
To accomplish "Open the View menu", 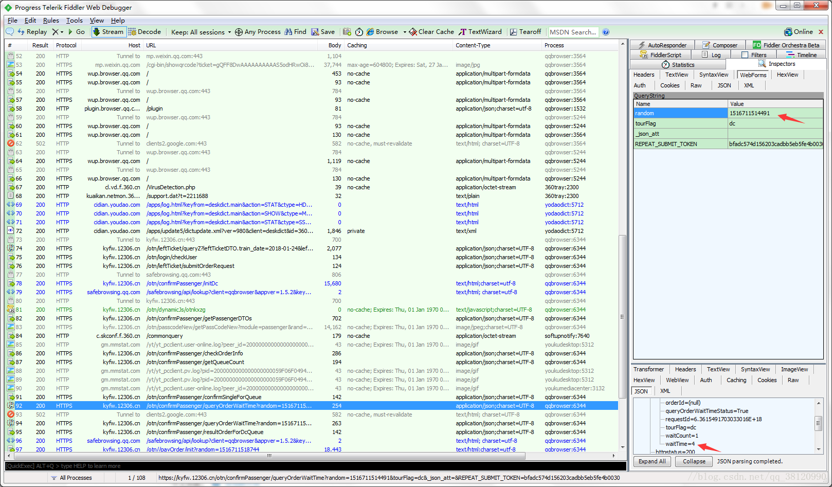I will click(x=97, y=21).
